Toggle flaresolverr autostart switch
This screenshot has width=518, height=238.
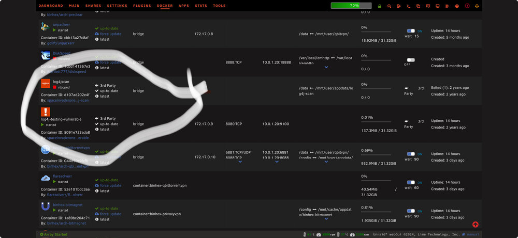411,182
